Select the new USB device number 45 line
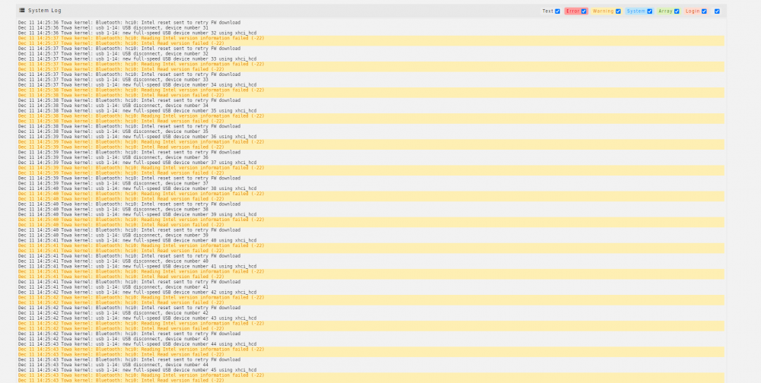The height and width of the screenshot is (383, 761). pos(137,370)
